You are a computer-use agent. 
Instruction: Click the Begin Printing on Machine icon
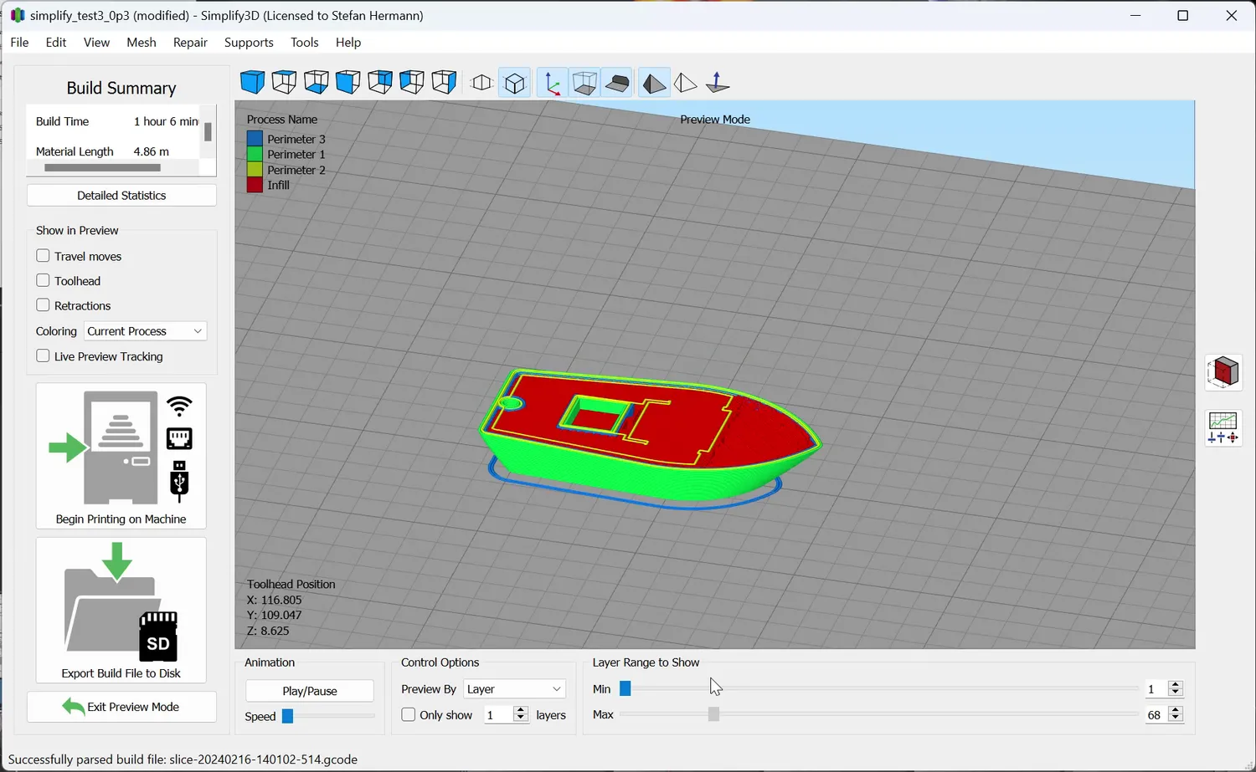click(121, 456)
